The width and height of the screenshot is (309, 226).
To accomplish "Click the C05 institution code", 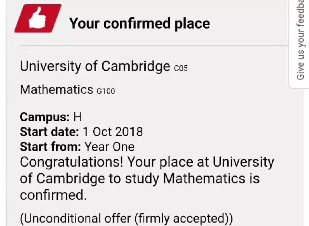I will tap(181, 68).
